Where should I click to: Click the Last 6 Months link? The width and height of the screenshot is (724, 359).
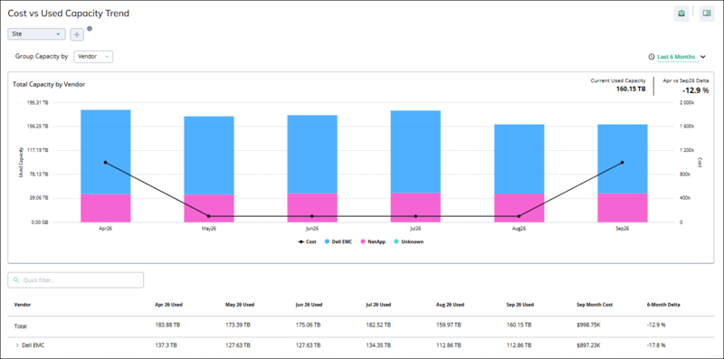tap(676, 57)
